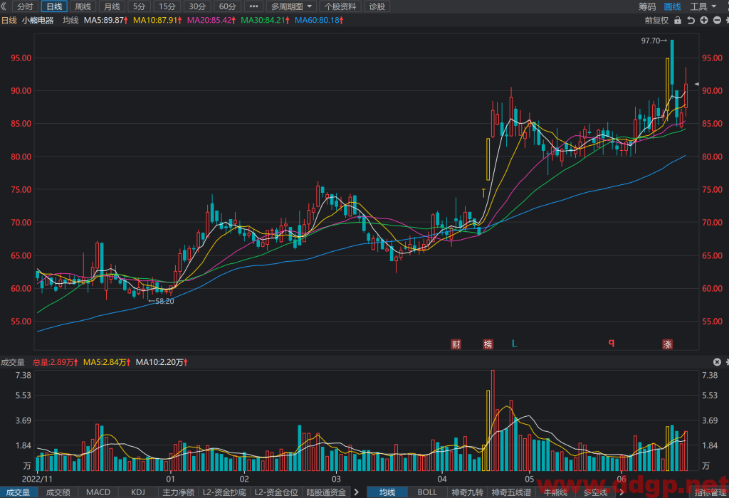Viewport: 729px width, 498px height.
Task: Open the 多周期图 dropdown
Action: [x=291, y=6]
